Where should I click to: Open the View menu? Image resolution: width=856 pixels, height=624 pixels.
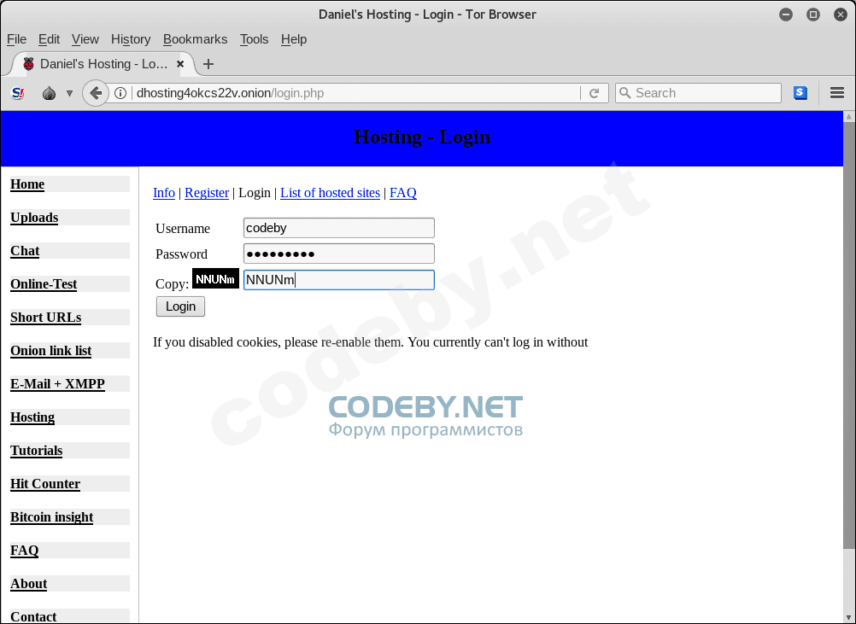(85, 39)
